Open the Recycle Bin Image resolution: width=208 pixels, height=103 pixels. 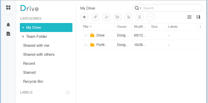[33, 81]
